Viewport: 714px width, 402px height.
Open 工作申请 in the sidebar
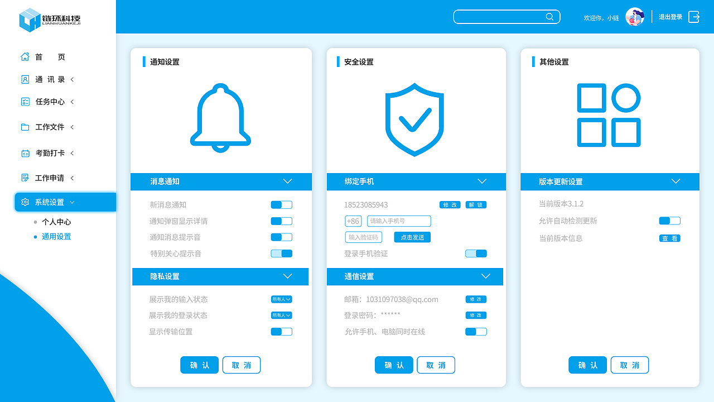pos(50,178)
